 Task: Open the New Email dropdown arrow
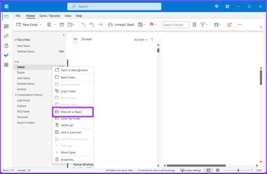[x=41, y=25]
